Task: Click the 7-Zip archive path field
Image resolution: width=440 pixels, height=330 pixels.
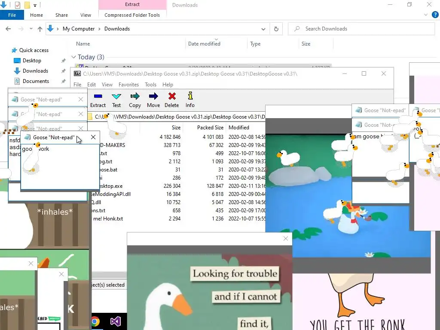Action: [180, 117]
